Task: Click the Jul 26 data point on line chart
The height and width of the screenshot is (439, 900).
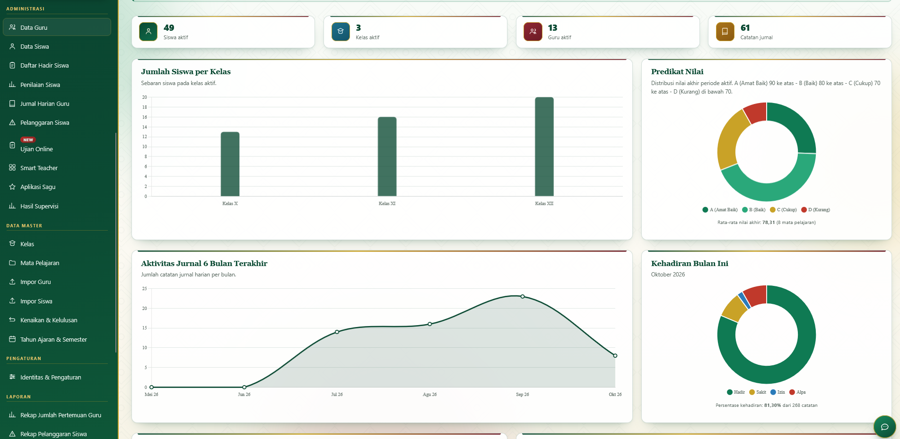Action: tap(337, 332)
